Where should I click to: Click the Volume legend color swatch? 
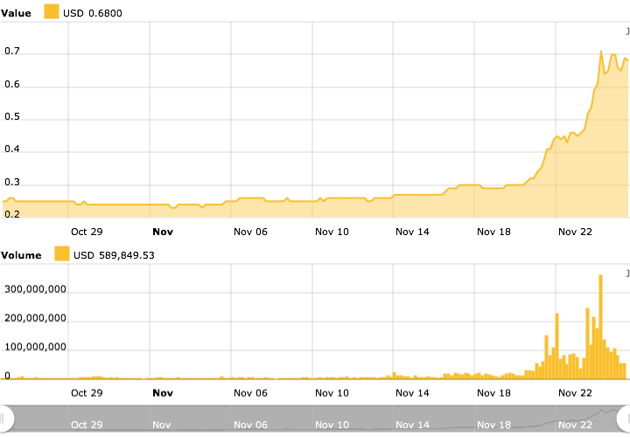[62, 253]
